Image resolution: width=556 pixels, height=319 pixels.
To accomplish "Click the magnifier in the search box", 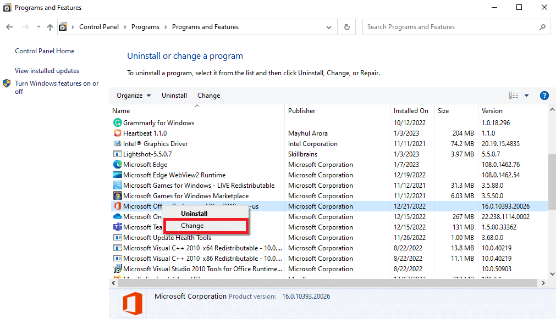I will coord(542,27).
